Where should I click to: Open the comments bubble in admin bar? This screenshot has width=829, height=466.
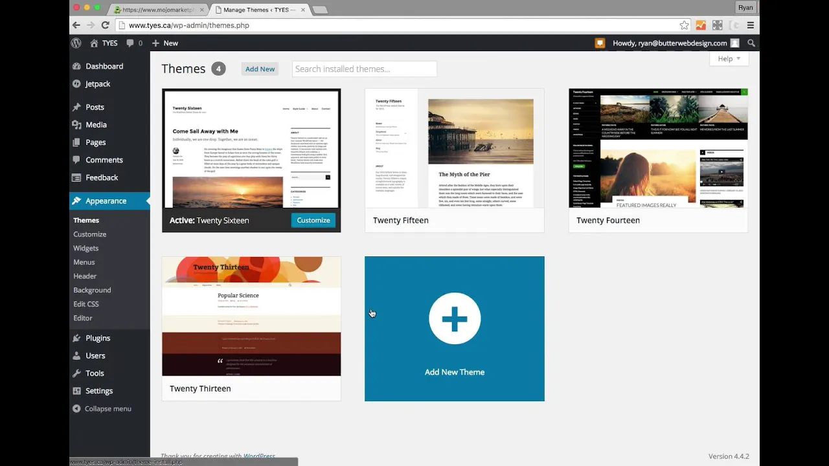click(x=134, y=43)
